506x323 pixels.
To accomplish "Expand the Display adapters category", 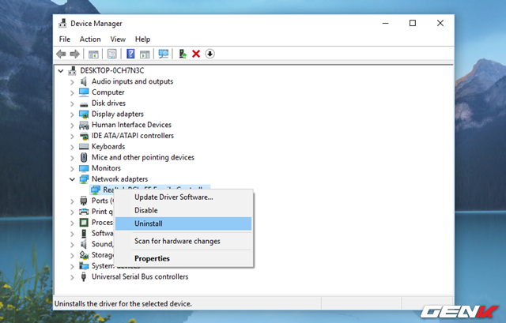I will 73,114.
